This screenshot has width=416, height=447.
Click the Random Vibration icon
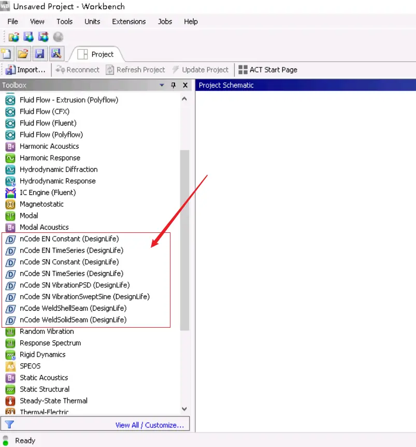(10, 331)
